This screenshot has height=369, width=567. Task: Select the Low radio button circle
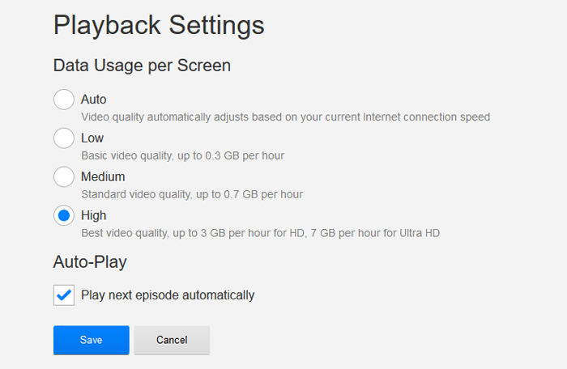(64, 138)
